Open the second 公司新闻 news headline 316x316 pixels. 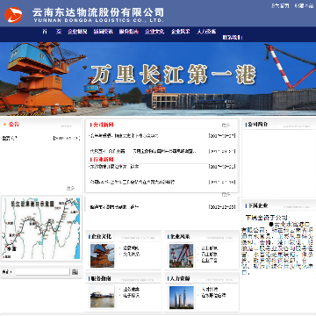[x=143, y=151]
